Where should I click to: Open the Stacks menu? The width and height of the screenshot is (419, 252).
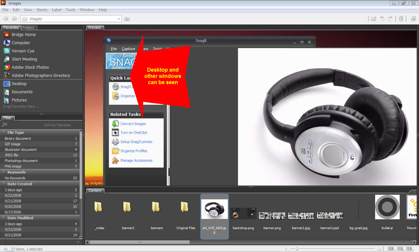pyautogui.click(x=42, y=10)
